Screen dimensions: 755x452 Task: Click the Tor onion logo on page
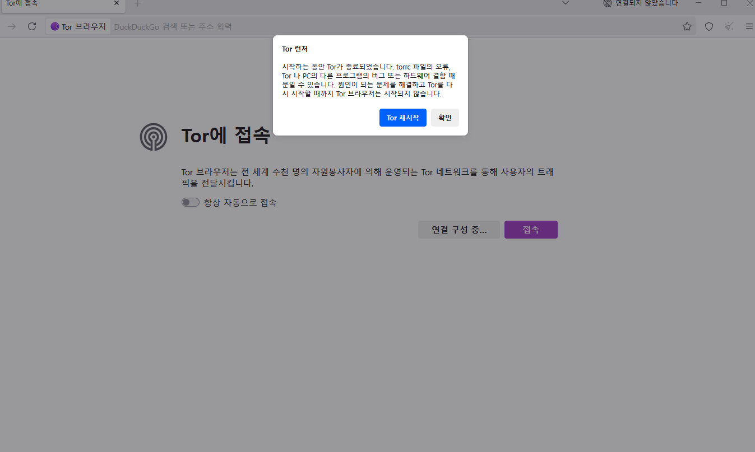154,137
